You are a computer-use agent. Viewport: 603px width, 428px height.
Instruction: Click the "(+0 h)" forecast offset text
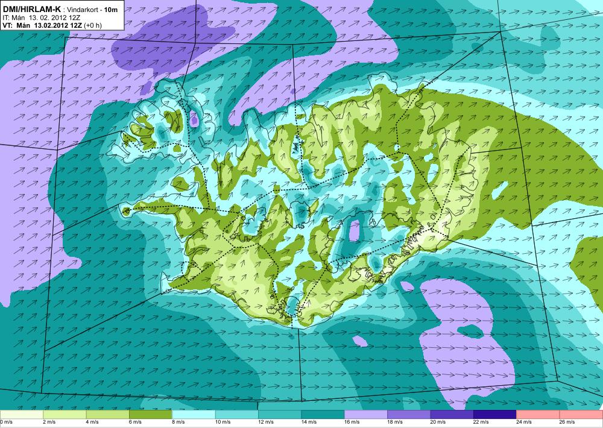(93, 26)
